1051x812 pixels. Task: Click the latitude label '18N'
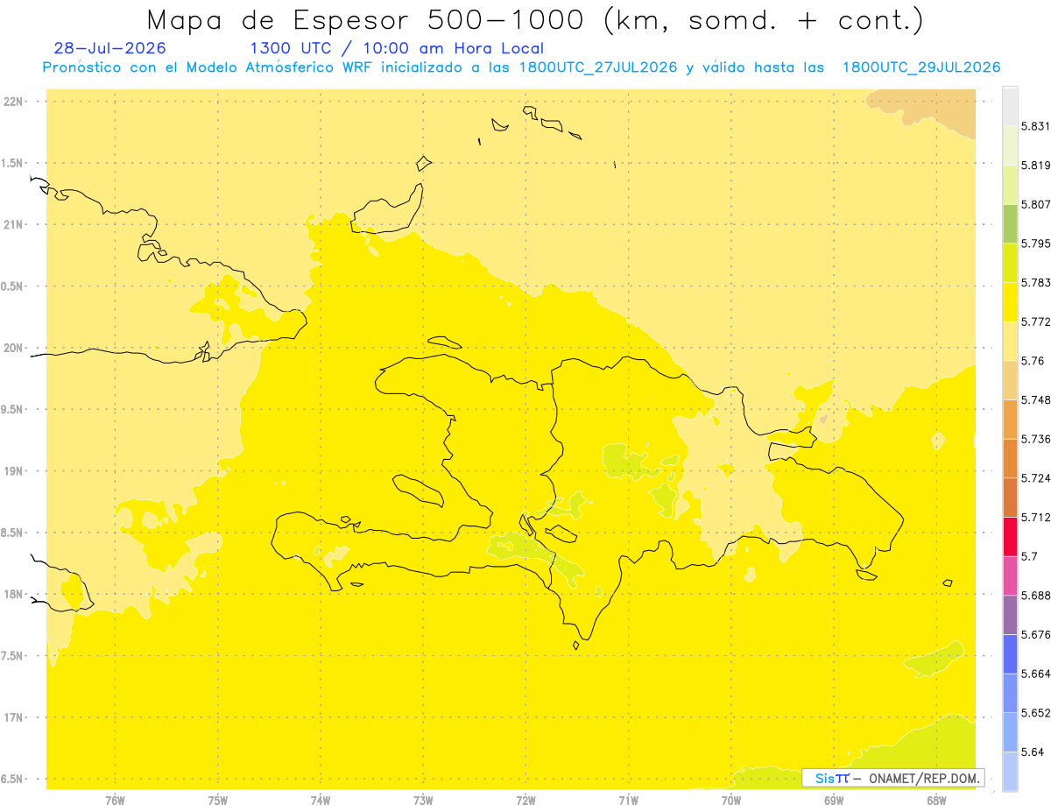coord(14,594)
